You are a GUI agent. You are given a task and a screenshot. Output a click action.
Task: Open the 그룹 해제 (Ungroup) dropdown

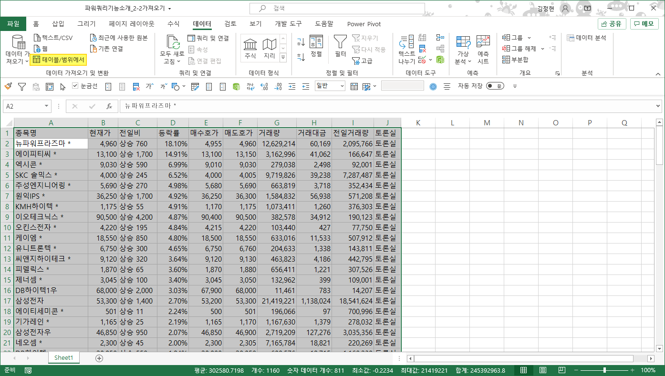click(542, 49)
